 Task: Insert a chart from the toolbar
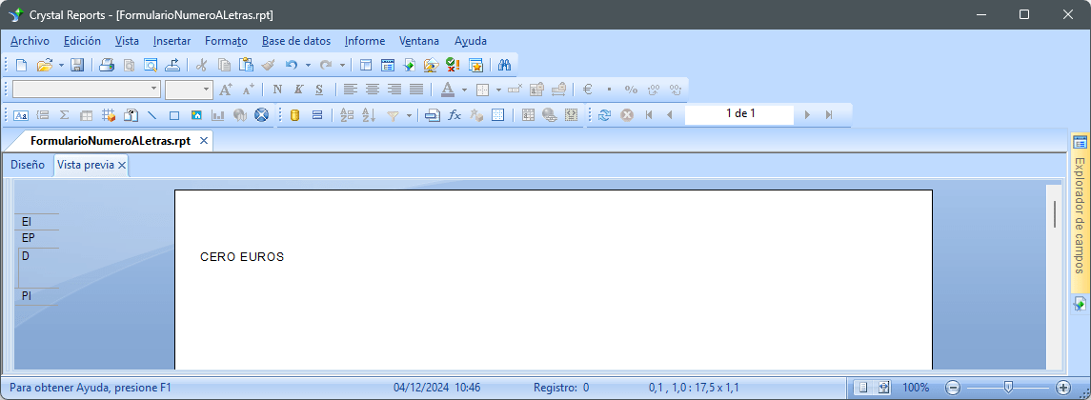click(218, 114)
